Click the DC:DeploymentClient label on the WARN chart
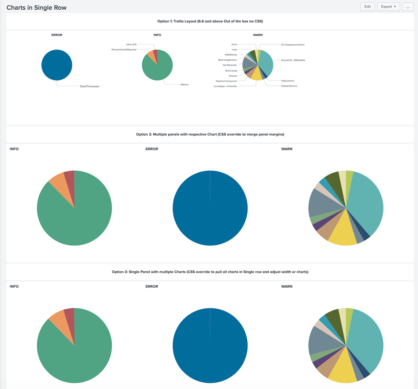The height and width of the screenshot is (389, 418). [293, 44]
